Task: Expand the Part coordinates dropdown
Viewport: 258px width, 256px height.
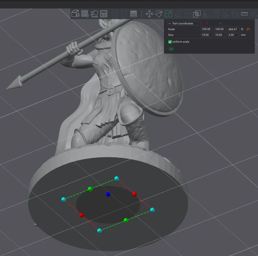Action: 184,24
